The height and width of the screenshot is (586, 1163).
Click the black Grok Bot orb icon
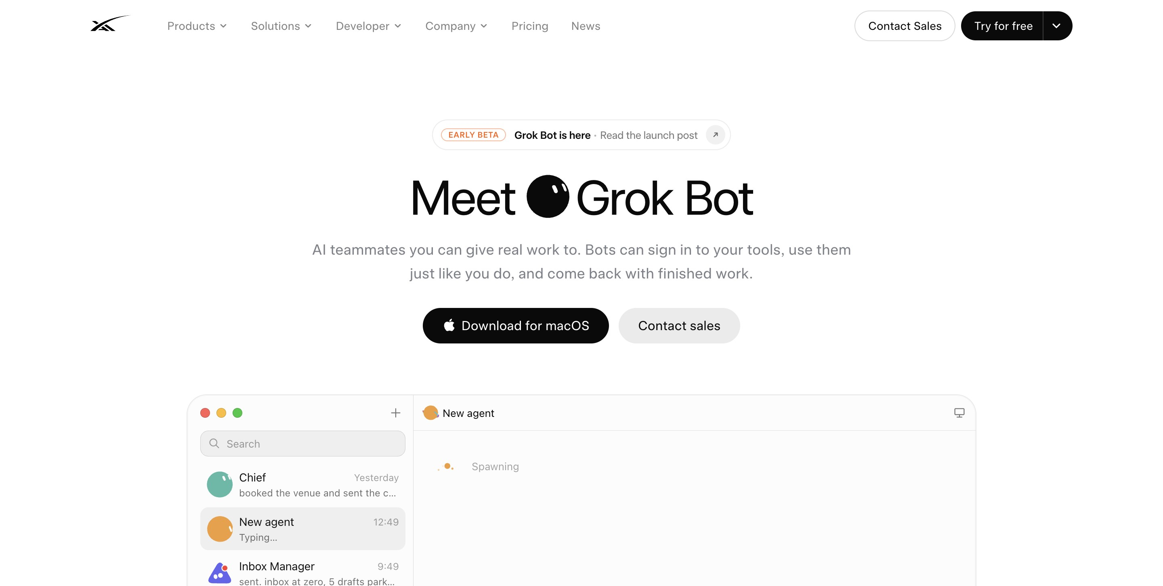(548, 197)
